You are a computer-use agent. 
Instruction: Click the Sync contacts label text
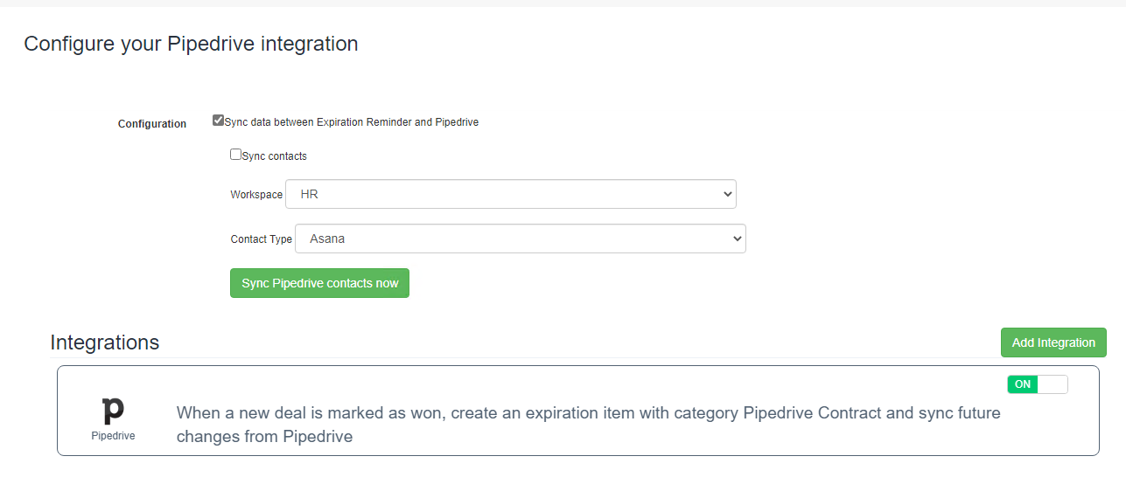pos(275,156)
